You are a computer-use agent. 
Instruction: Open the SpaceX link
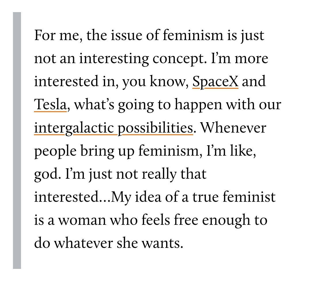click(x=215, y=81)
